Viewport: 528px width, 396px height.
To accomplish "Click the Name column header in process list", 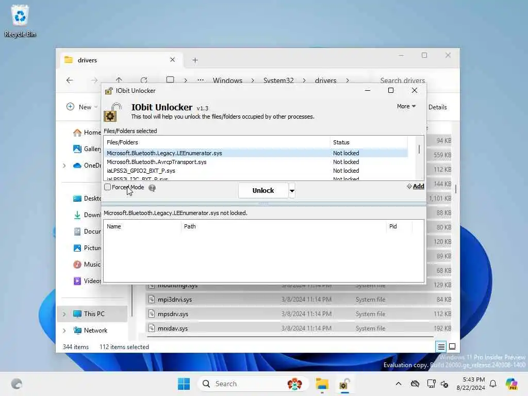I will (x=142, y=227).
